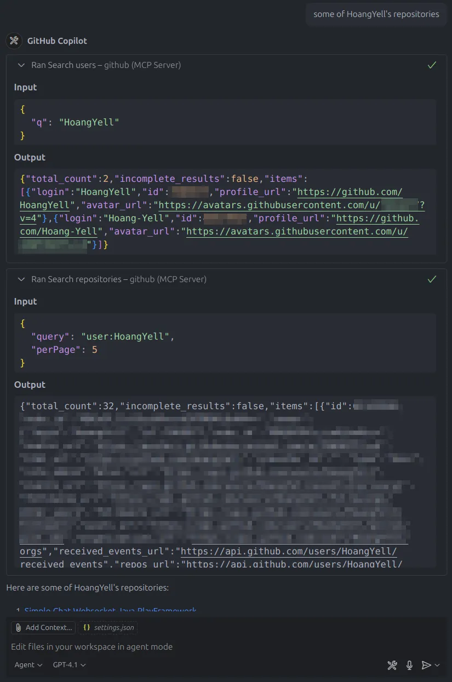Click 'Here are some of HoangYell's repositories' text
The width and height of the screenshot is (452, 682).
[x=88, y=588]
